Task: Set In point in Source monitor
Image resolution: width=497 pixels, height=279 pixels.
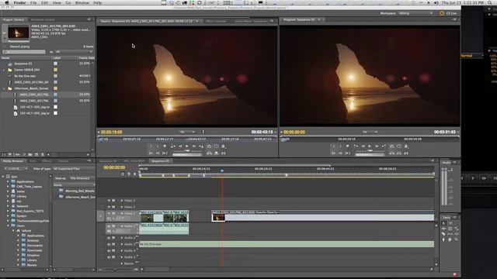Action: pyautogui.click(x=151, y=146)
